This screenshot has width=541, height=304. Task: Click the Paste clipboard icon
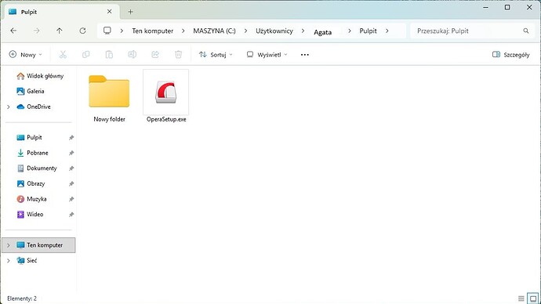click(x=109, y=55)
